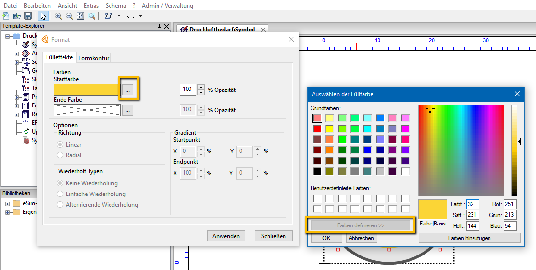Click the fit-to-window zoom icon
Image resolution: width=536 pixels, height=270 pixels.
pos(80,16)
